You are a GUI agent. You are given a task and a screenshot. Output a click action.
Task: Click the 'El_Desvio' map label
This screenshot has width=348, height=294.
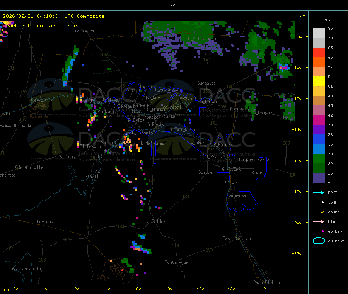[x=90, y=146]
